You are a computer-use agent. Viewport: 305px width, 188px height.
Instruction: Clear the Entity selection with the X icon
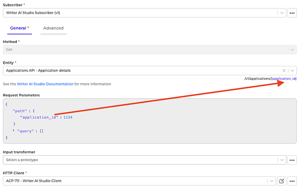click(284, 71)
